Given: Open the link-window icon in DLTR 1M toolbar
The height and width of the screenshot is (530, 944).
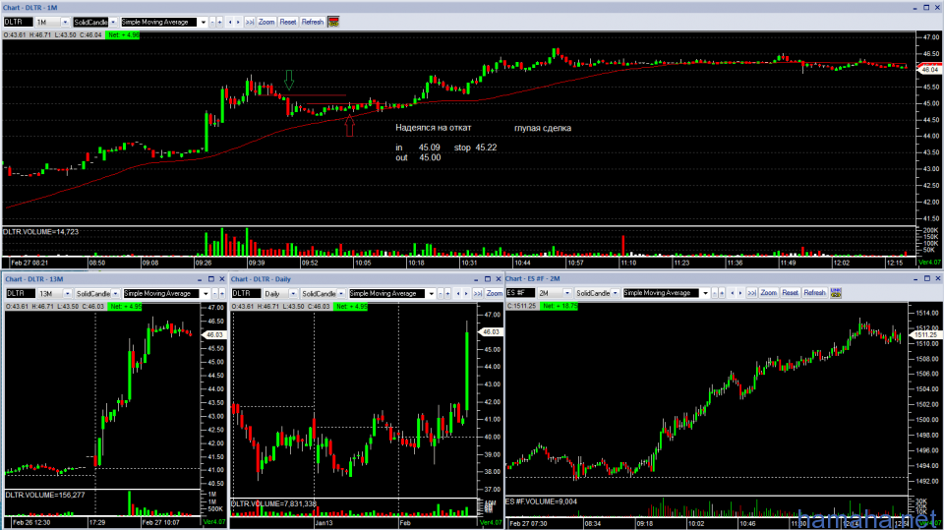Looking at the screenshot, I should [x=333, y=22].
